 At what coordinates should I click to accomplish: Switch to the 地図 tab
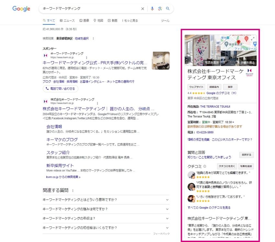coord(98,20)
